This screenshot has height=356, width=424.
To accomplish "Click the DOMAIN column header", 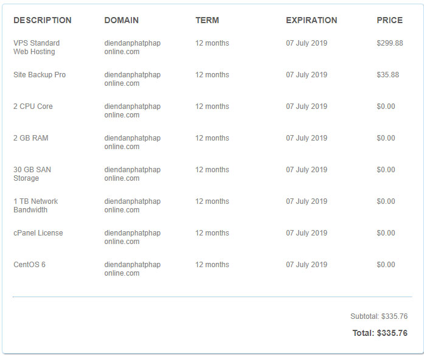I will 122,20.
